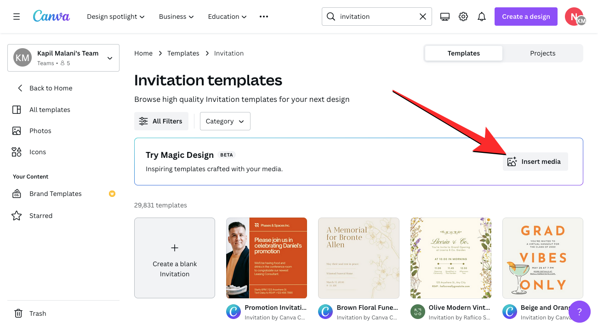This screenshot has height=330, width=598.
Task: Open the Education dropdown menu
Action: pos(227,17)
